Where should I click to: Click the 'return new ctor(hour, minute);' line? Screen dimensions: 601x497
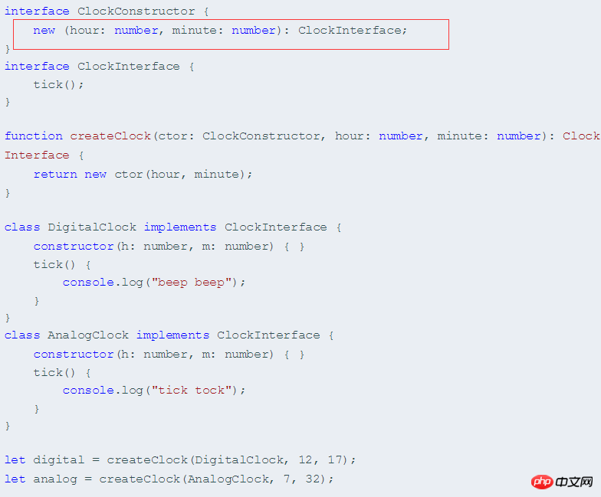(x=143, y=175)
